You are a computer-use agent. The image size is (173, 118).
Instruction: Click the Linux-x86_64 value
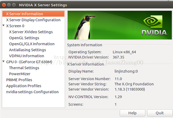click(124, 52)
